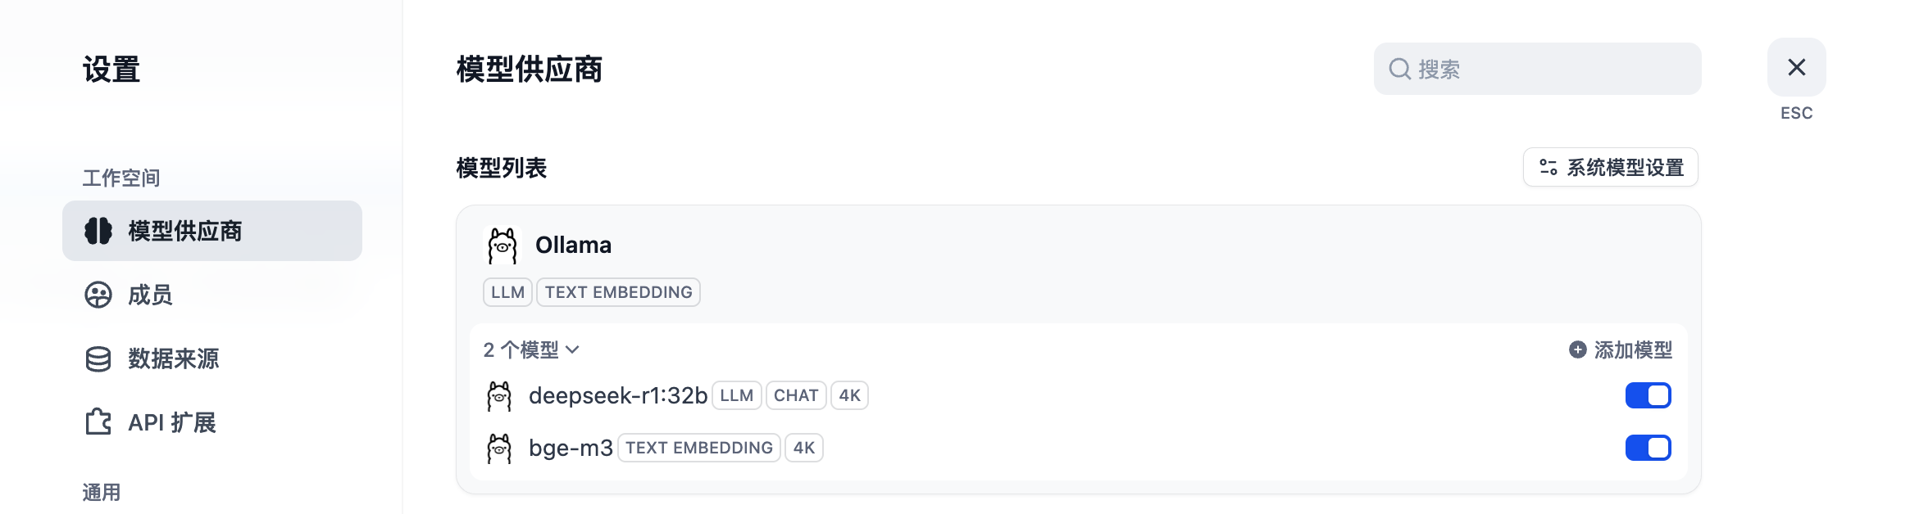Collapse the 2 个模型 list chevron

pos(573,350)
